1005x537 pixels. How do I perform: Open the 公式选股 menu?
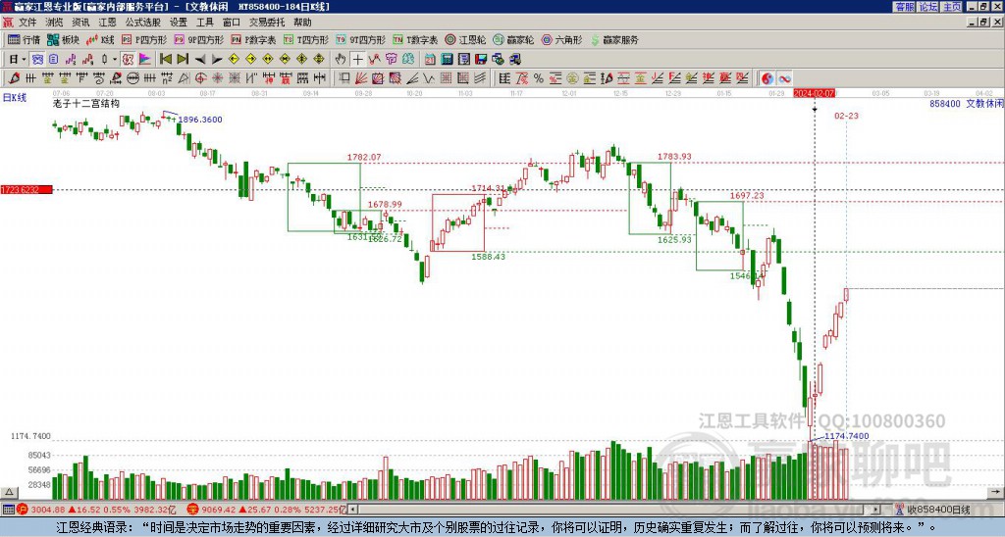click(142, 23)
